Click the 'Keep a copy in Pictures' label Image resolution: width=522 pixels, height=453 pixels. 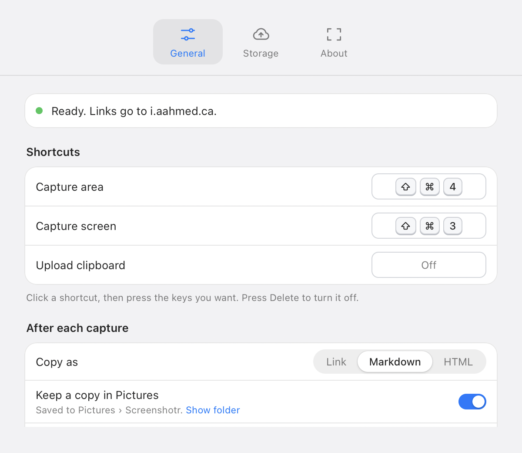click(x=97, y=395)
